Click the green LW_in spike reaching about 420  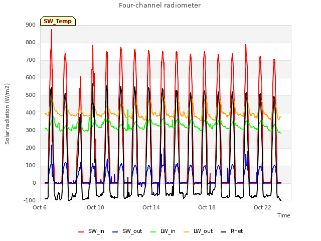pyautogui.click(x=128, y=110)
